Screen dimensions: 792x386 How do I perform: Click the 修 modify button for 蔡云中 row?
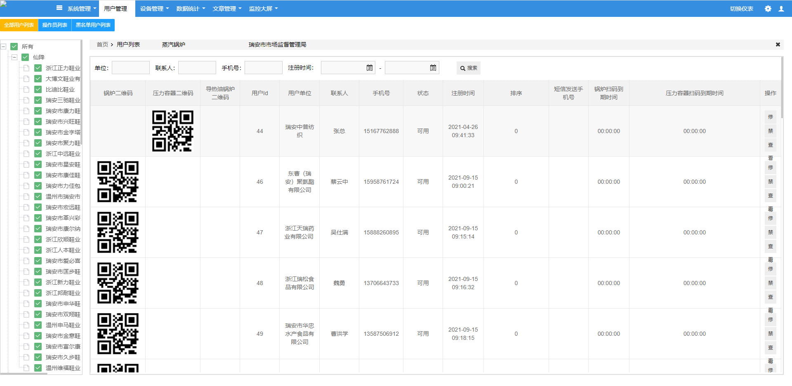pyautogui.click(x=770, y=168)
